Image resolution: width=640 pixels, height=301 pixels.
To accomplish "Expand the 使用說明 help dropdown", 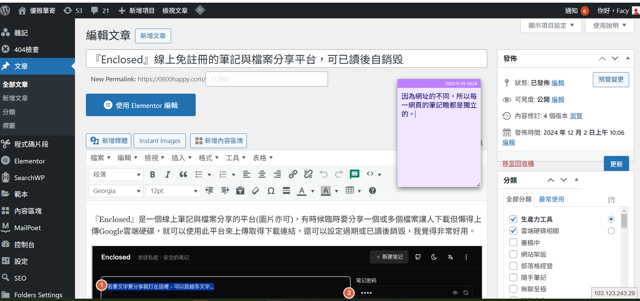I will (610, 26).
